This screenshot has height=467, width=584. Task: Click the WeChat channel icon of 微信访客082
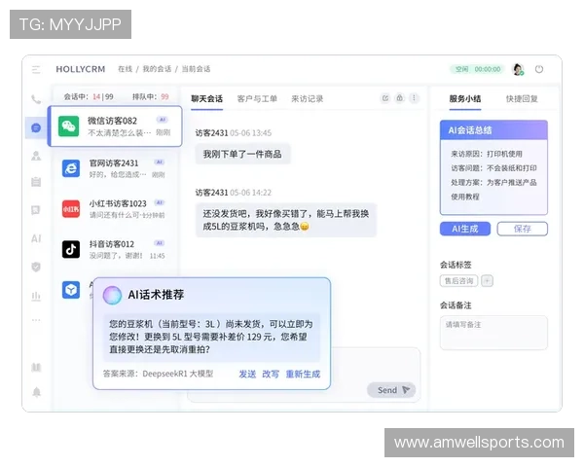click(x=68, y=126)
